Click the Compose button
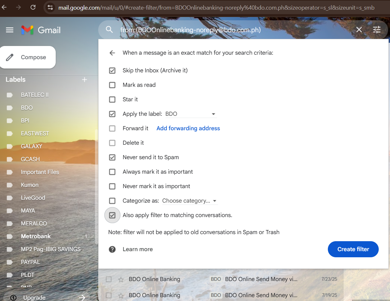This screenshot has width=390, height=301. [x=27, y=57]
